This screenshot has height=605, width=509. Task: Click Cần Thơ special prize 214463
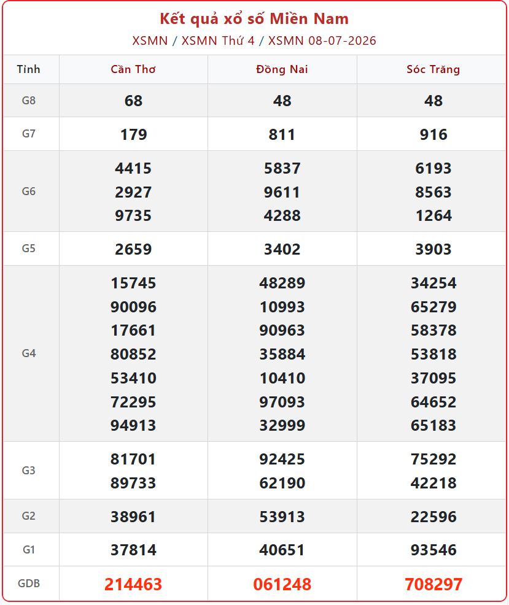(133, 584)
